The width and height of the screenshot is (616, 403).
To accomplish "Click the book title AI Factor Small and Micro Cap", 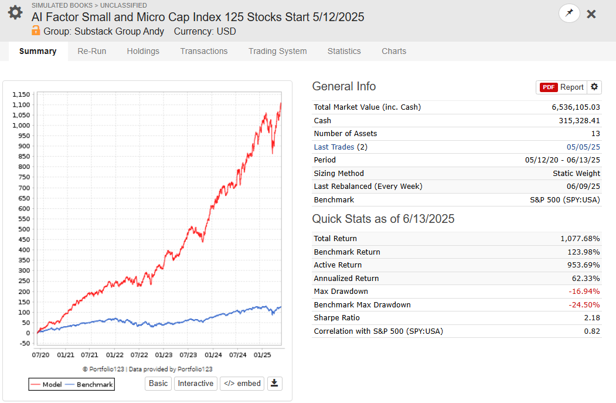I will tap(198, 17).
